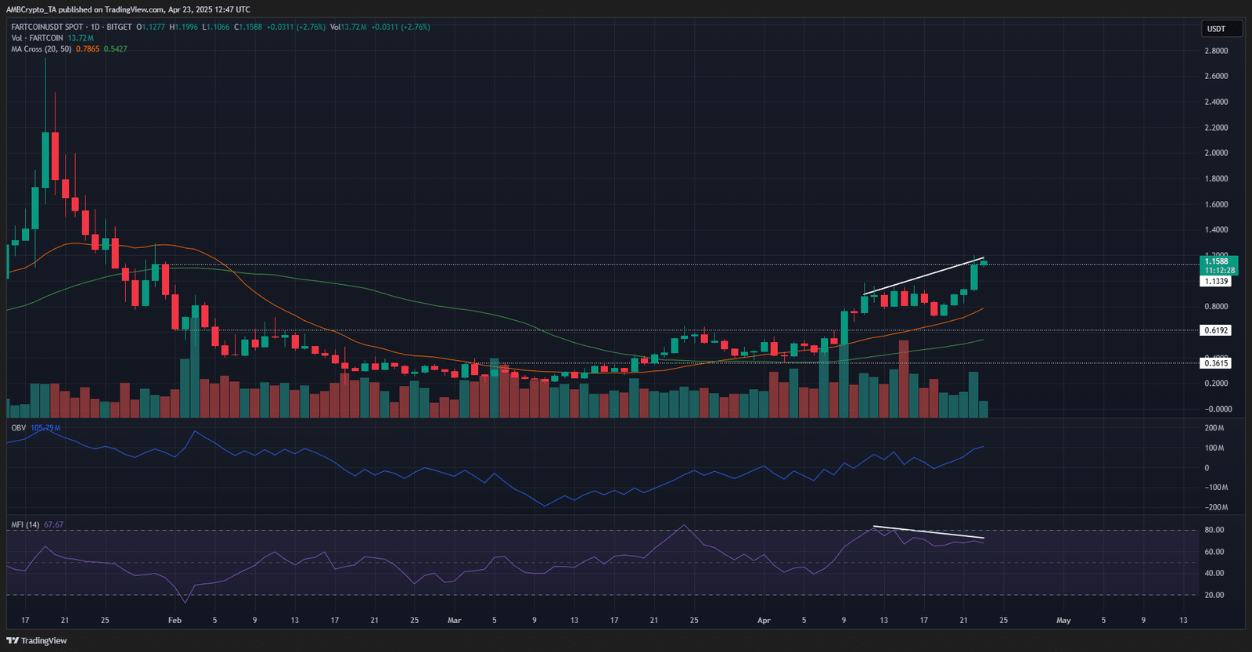This screenshot has height=652, width=1252.
Task: Click the OBV indicator label
Action: (x=18, y=428)
